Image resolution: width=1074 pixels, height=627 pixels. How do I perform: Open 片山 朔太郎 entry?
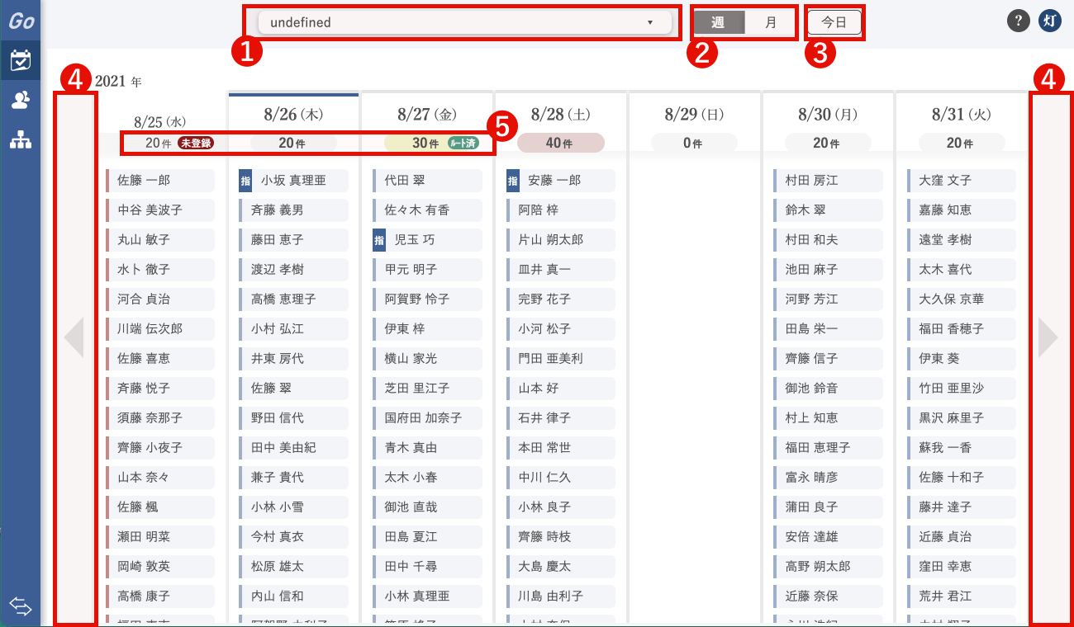pos(561,240)
